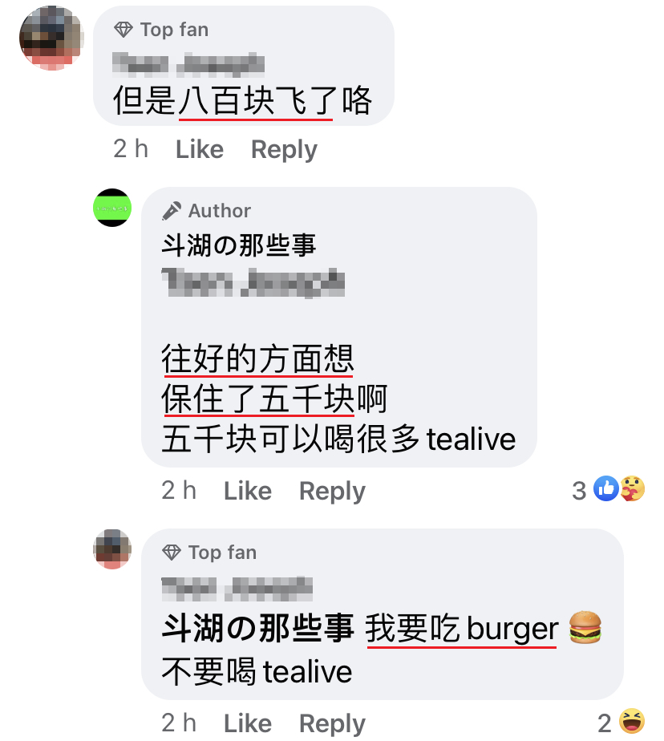Click the 2 h timestamp of first comment

(131, 149)
